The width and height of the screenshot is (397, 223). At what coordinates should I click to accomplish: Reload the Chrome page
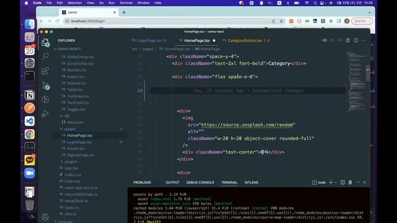pyautogui.click(x=58, y=21)
